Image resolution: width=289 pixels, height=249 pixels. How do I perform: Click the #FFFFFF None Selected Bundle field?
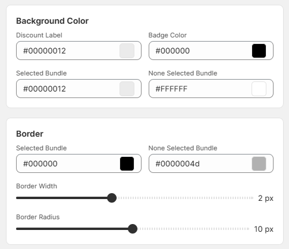click(x=211, y=89)
